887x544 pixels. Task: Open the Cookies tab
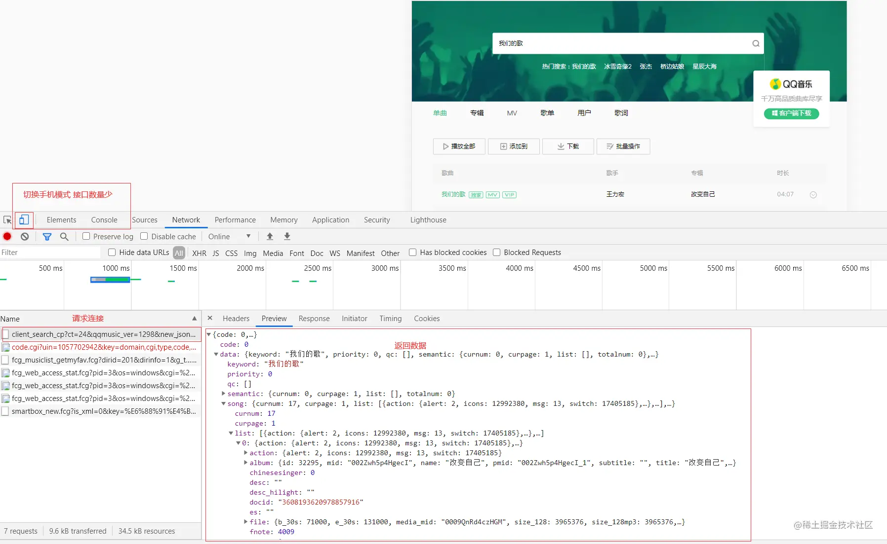(427, 319)
